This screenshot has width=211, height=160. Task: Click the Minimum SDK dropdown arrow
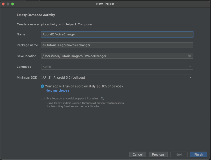click(x=190, y=77)
